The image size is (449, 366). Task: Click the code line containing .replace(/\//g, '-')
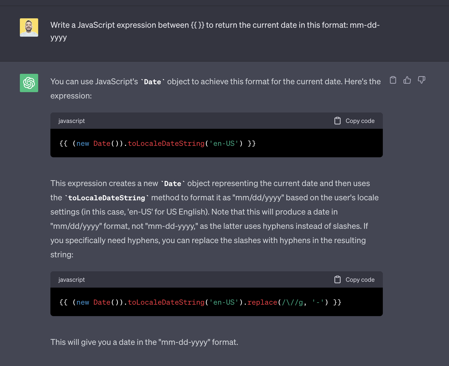[x=200, y=302]
